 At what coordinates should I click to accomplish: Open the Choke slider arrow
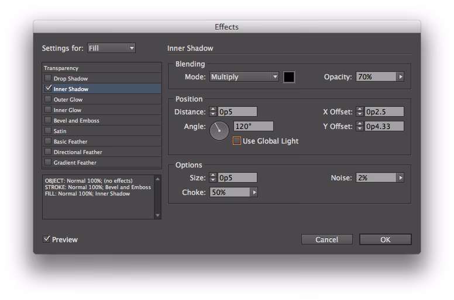pos(254,192)
